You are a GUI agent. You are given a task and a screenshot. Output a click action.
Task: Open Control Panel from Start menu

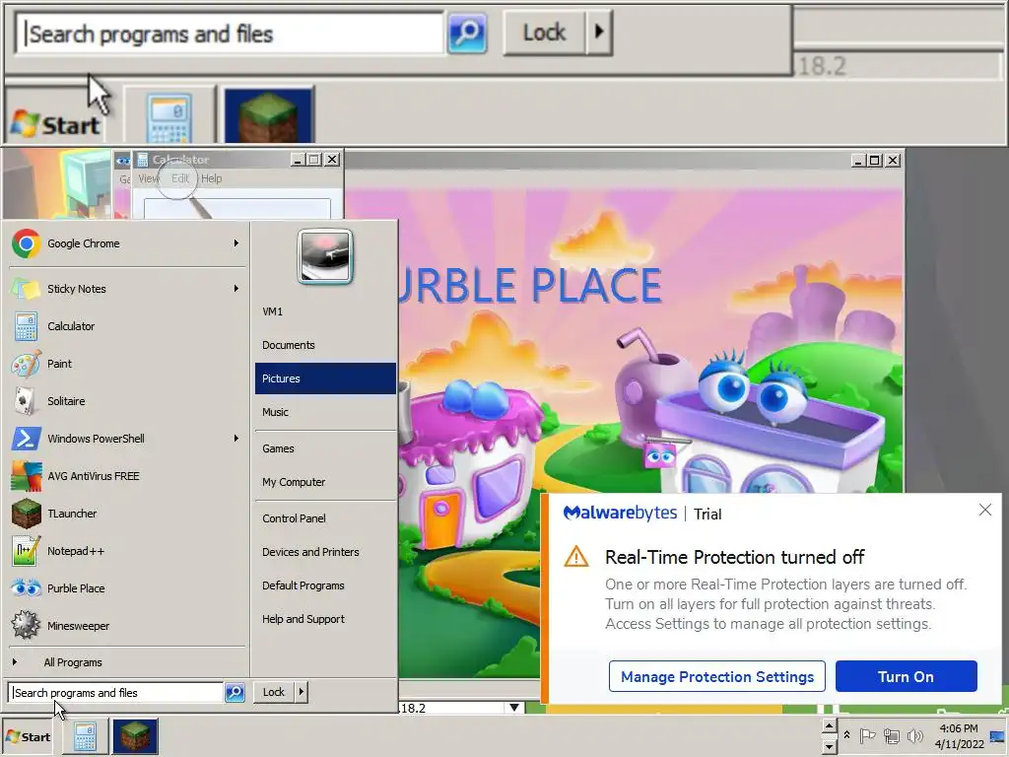(x=325, y=518)
